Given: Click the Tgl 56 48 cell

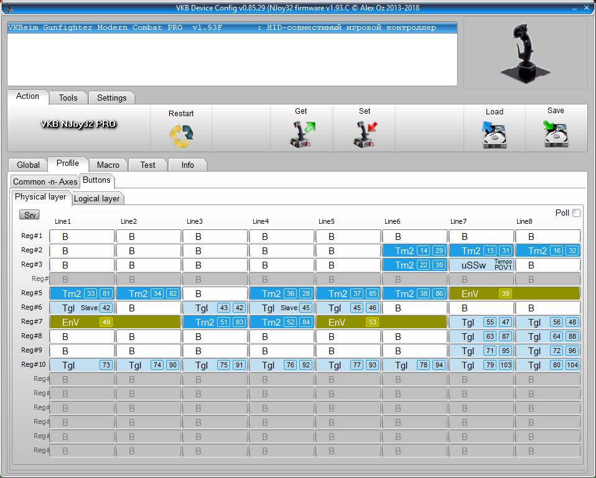Looking at the screenshot, I should (548, 323).
